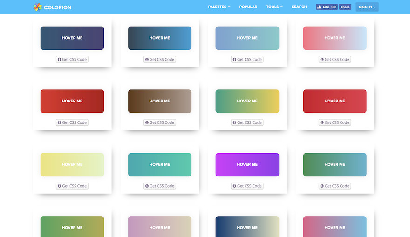
Task: Go to the Popular page
Action: pyautogui.click(x=248, y=7)
